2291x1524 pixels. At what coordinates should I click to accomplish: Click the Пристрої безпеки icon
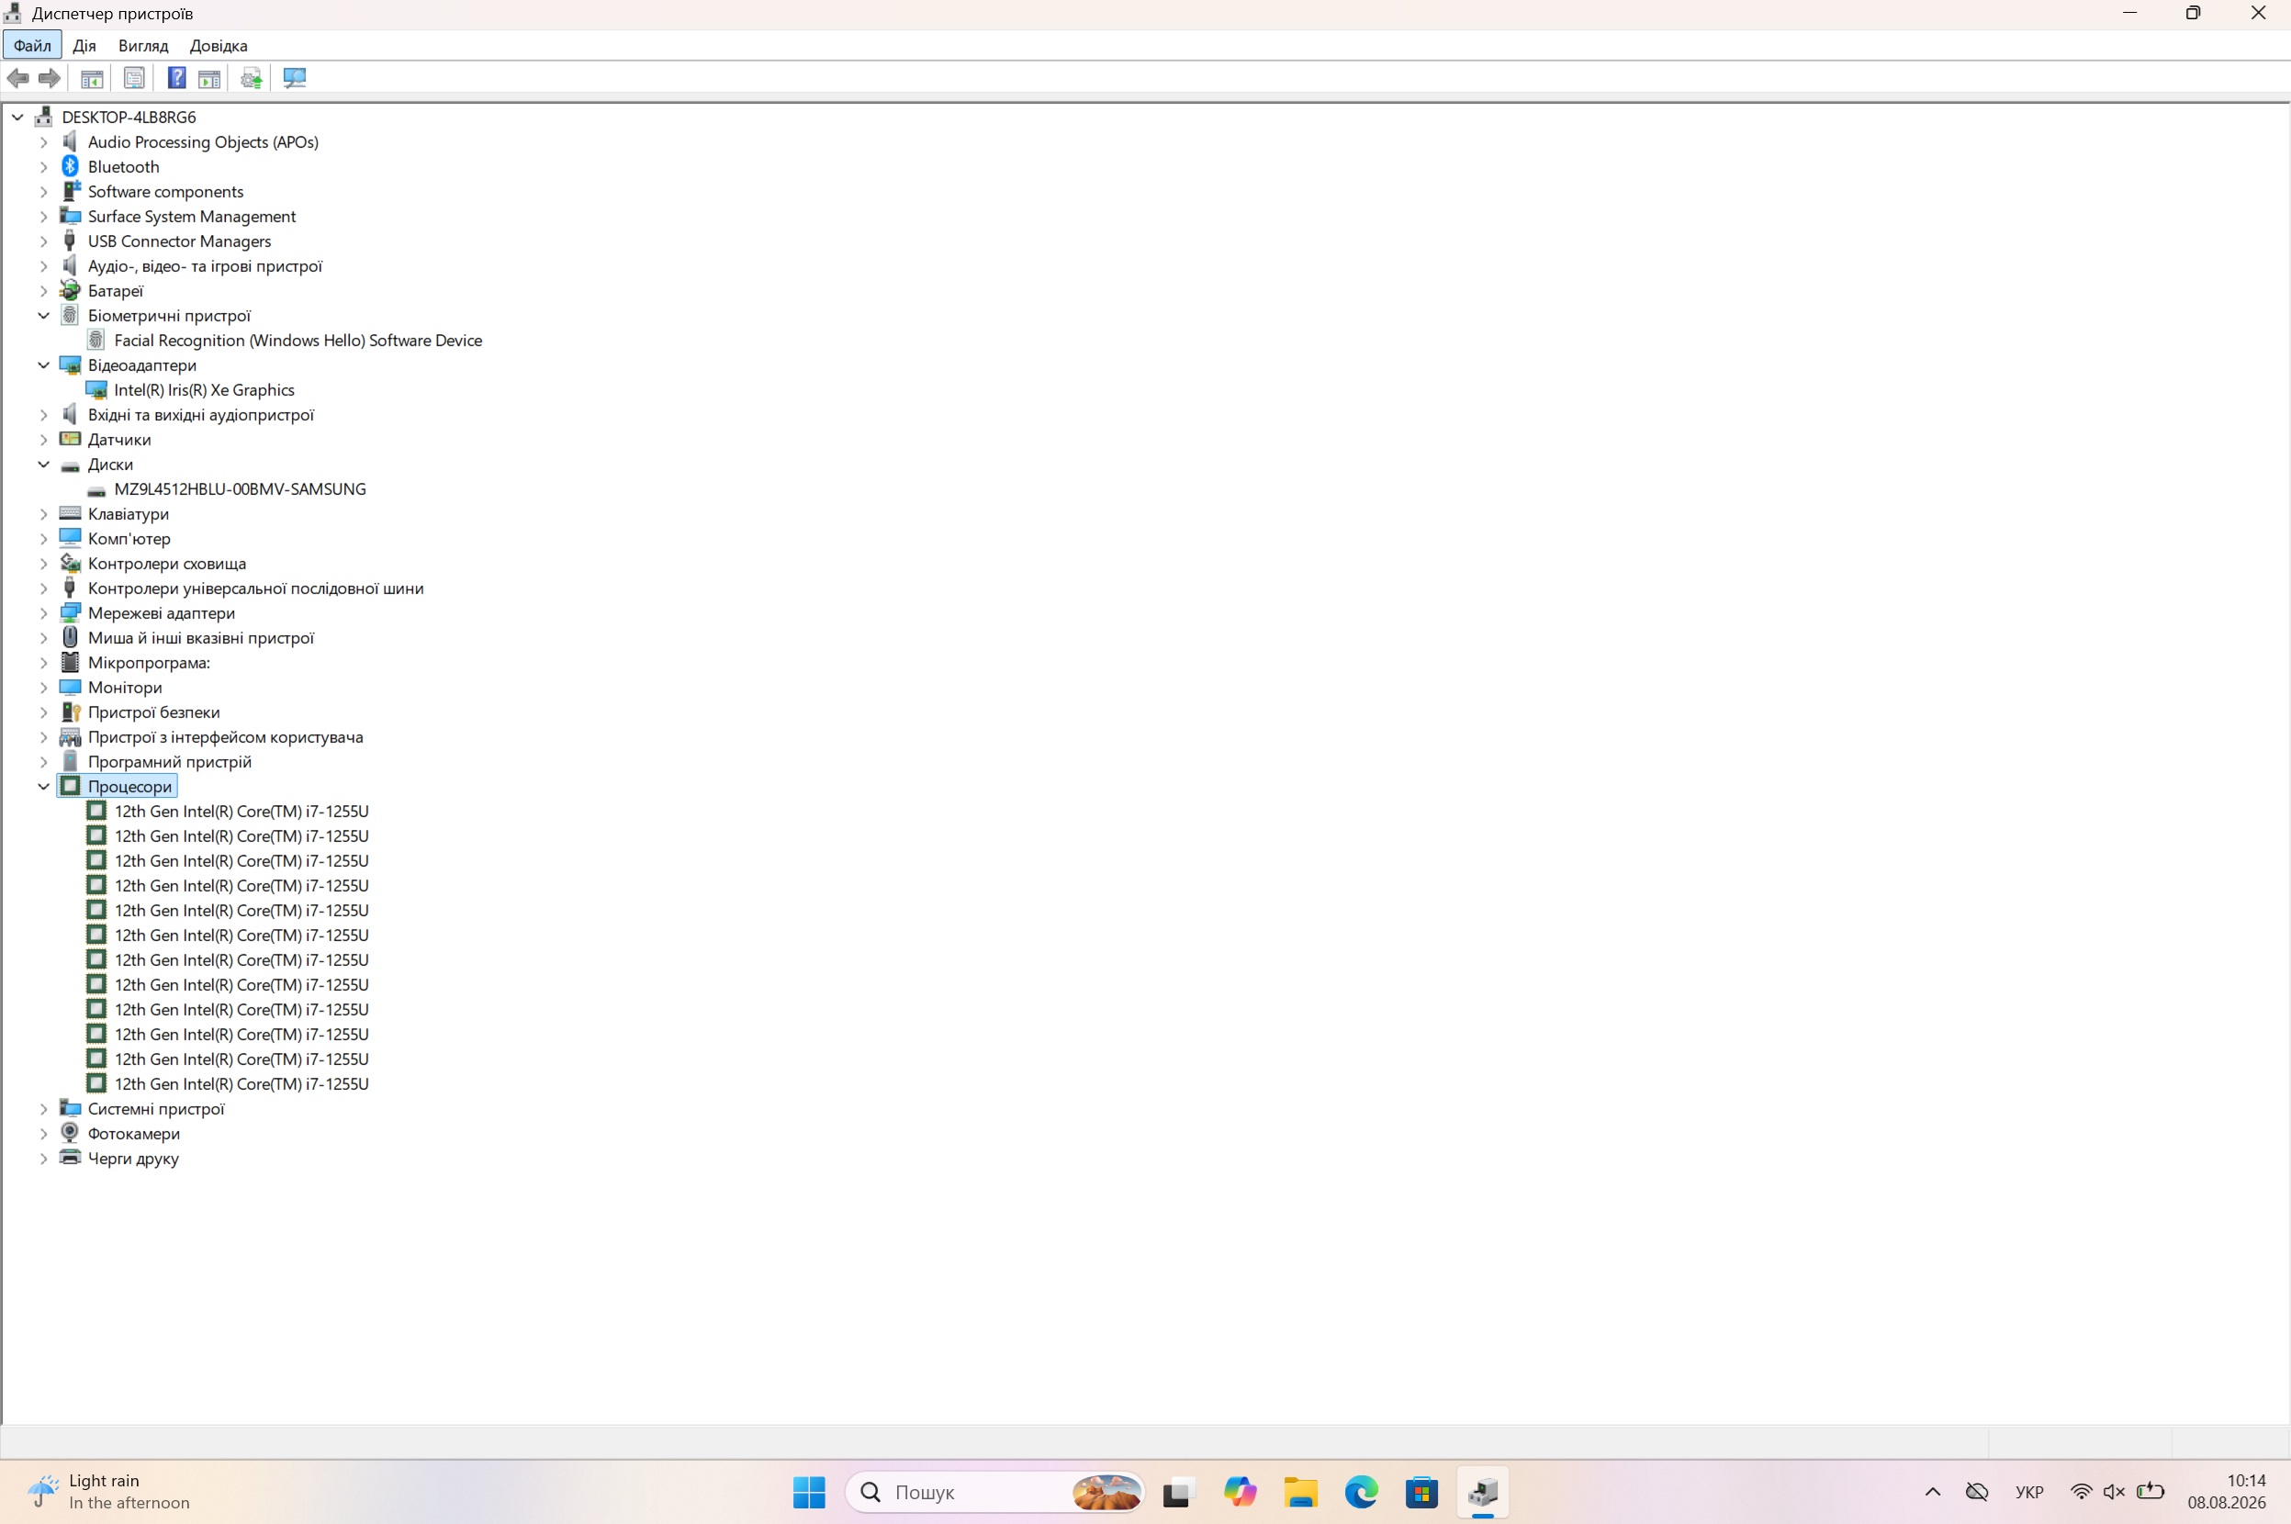70,712
